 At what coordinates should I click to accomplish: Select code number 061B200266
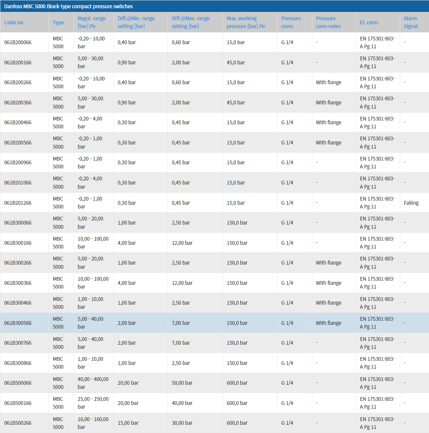click(18, 82)
